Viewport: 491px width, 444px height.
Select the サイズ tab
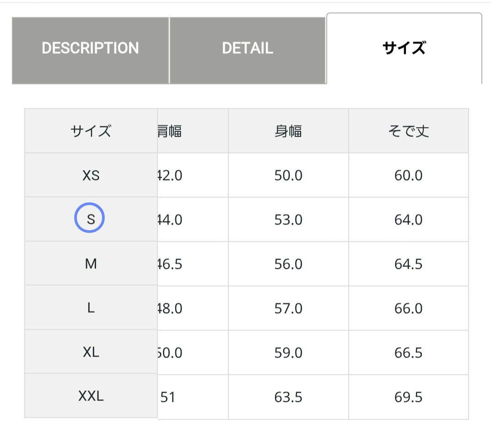(405, 48)
